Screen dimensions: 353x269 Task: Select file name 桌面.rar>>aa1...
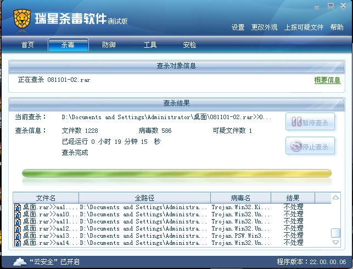click(50, 207)
